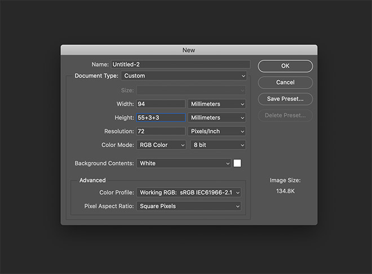The width and height of the screenshot is (372, 274).
Task: Click the white background color swatch
Action: pos(238,163)
